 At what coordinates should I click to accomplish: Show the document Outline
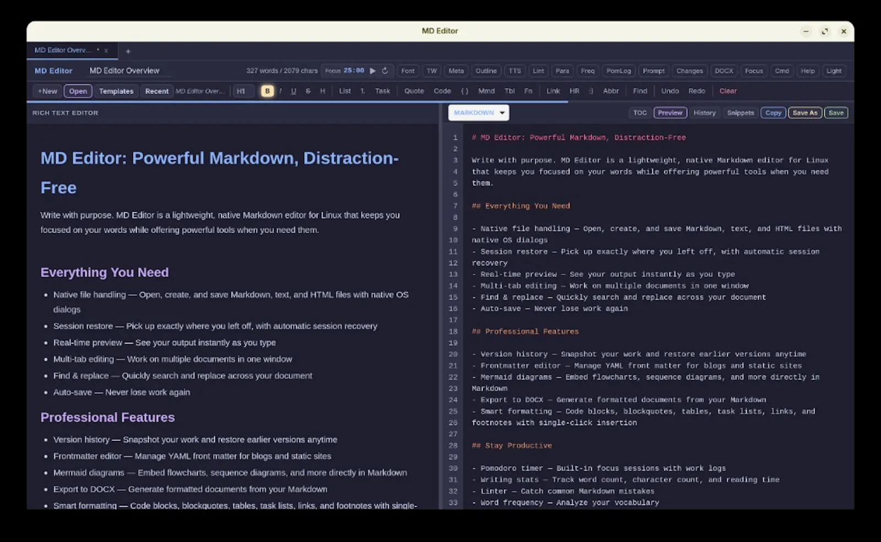point(486,71)
